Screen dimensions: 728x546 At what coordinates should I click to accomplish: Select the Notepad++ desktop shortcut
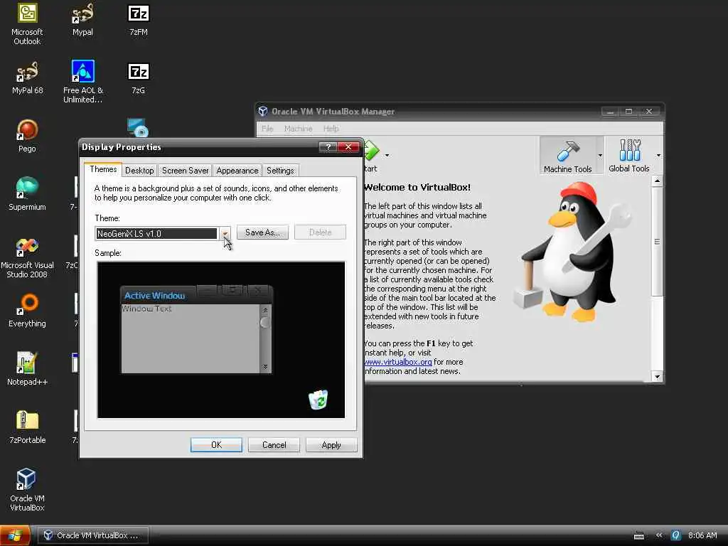coord(27,369)
